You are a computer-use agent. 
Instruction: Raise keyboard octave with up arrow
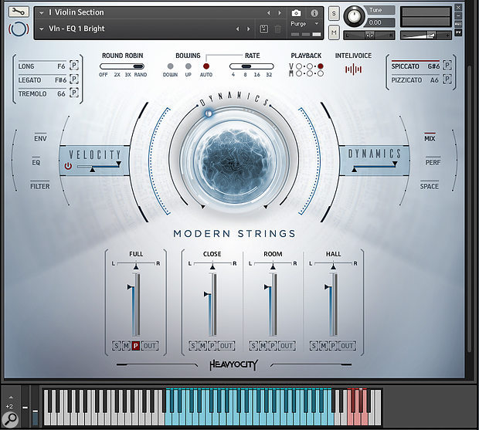(11, 398)
